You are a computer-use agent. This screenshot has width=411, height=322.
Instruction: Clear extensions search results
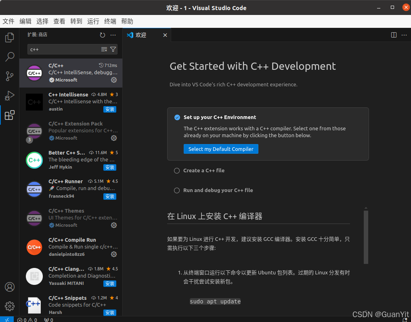104,49
